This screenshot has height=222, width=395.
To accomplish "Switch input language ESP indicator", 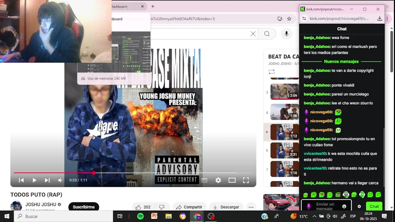I will pyautogui.click(x=353, y=216).
